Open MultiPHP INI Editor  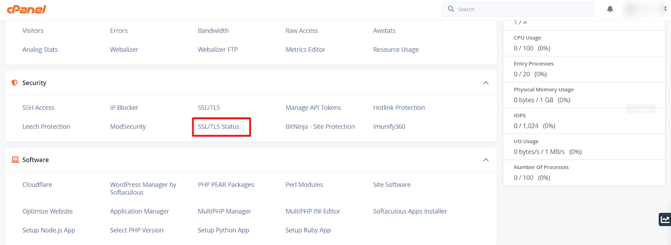[313, 211]
